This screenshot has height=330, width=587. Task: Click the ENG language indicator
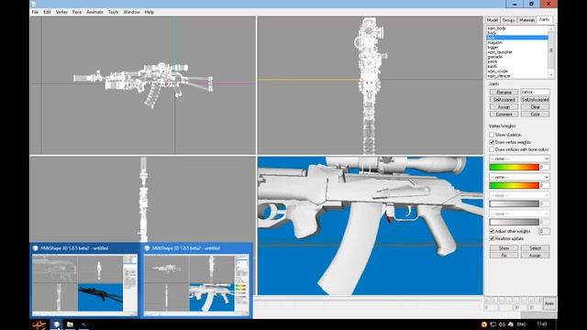pyautogui.click(x=521, y=324)
